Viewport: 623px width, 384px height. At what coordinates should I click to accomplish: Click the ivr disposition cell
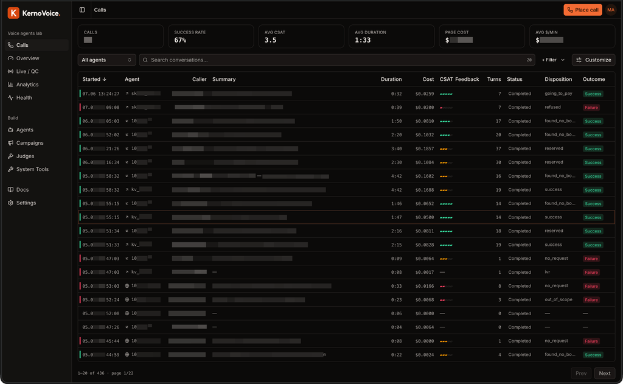pos(547,272)
